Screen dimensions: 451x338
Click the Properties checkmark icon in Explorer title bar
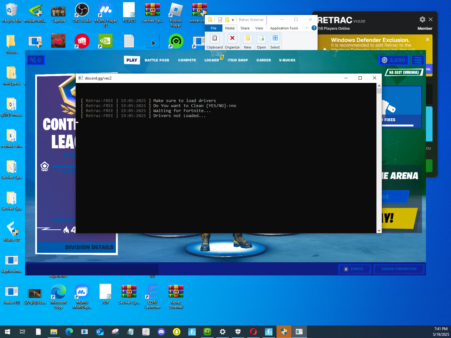(220, 20)
